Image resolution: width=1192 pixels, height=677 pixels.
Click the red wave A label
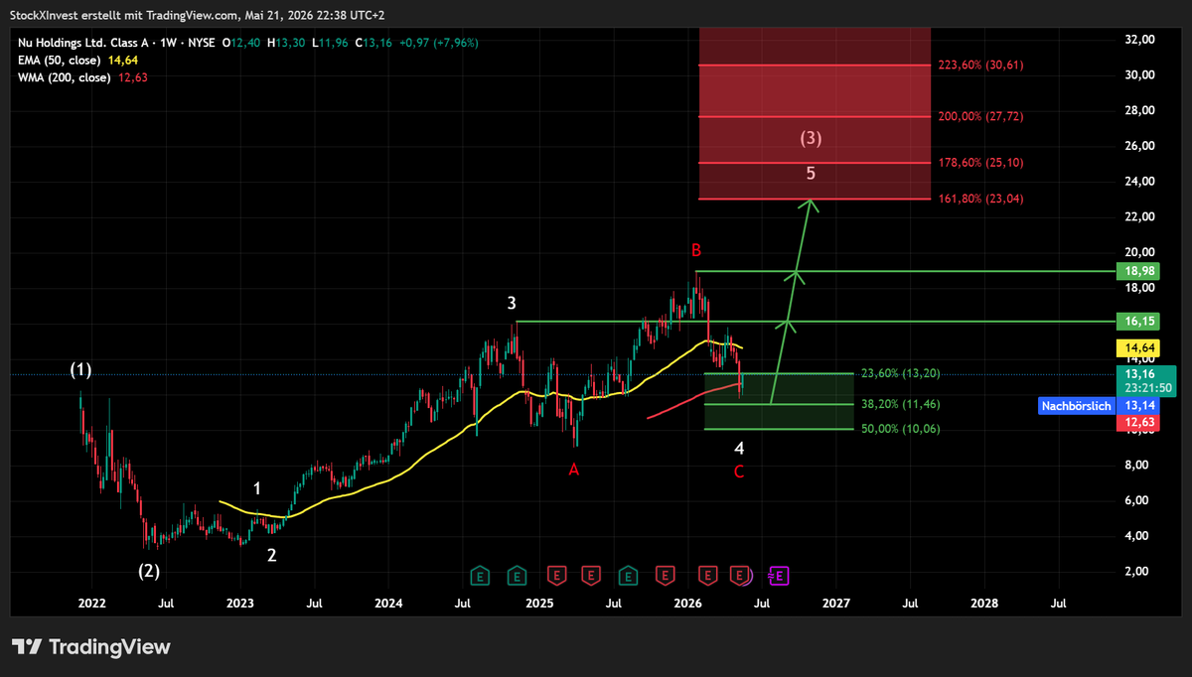[x=574, y=470]
